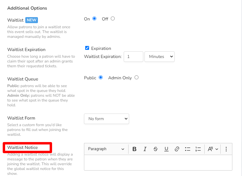Open the editor's overflow options menu

coord(226,149)
